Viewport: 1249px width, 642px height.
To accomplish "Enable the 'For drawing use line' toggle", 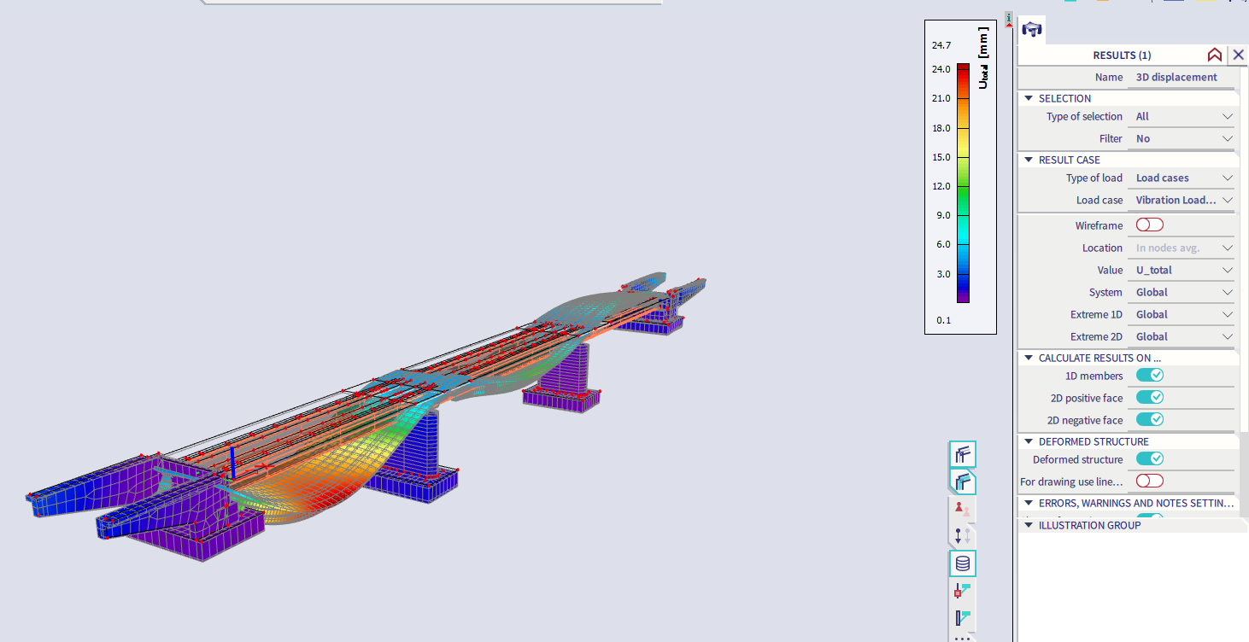I will (1148, 481).
